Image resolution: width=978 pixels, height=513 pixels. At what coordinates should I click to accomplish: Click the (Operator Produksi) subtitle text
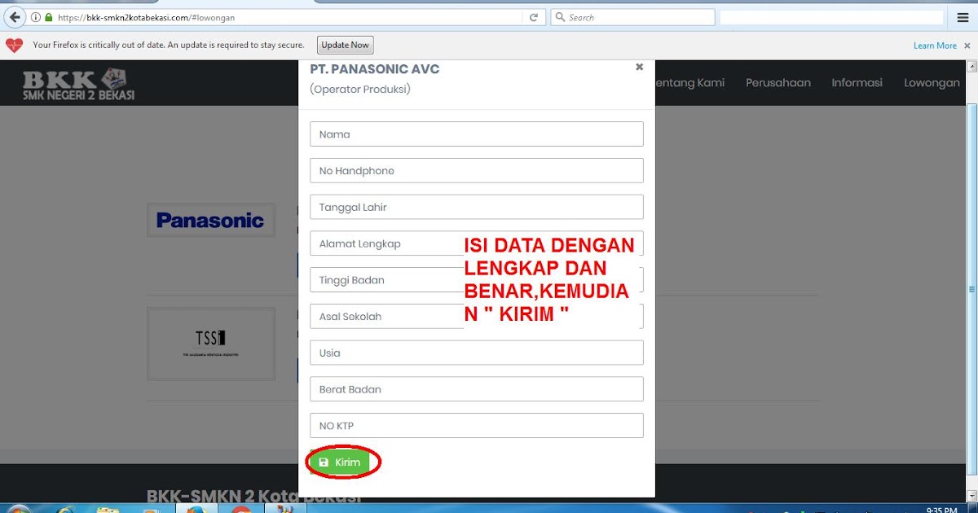[x=360, y=89]
